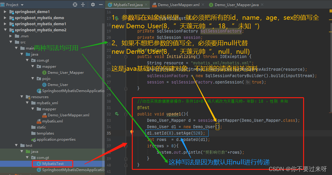
Task: Collapse the test folder
Action: 16,145
